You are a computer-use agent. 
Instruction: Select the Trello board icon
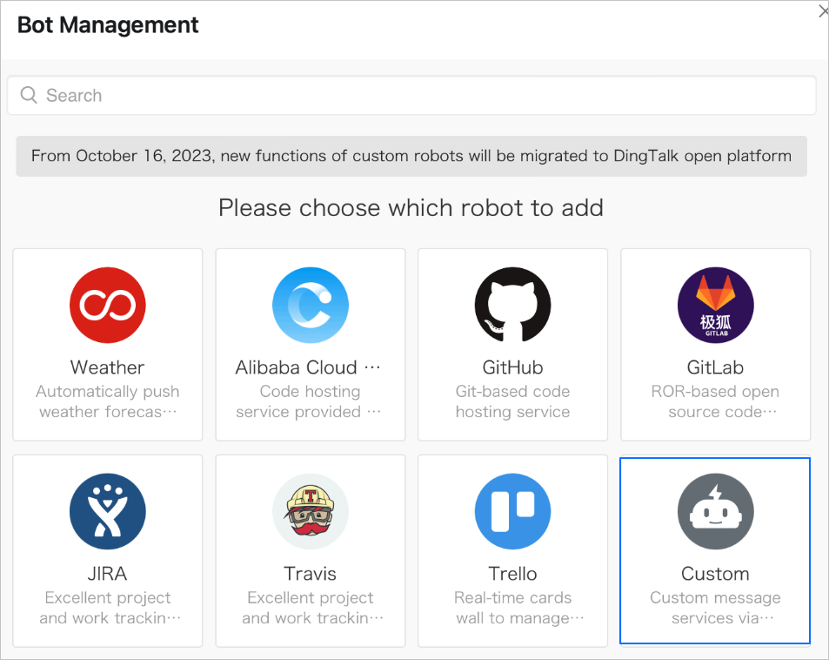(x=513, y=511)
